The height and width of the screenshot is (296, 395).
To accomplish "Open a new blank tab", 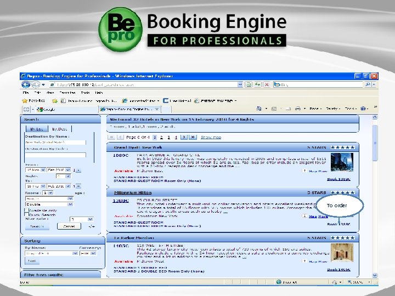I will (x=166, y=109).
